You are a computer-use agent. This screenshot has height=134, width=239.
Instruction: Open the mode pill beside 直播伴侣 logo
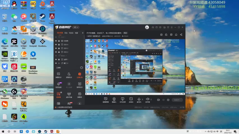point(76,27)
